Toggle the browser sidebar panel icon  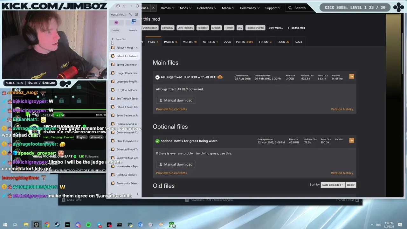click(118, 6)
